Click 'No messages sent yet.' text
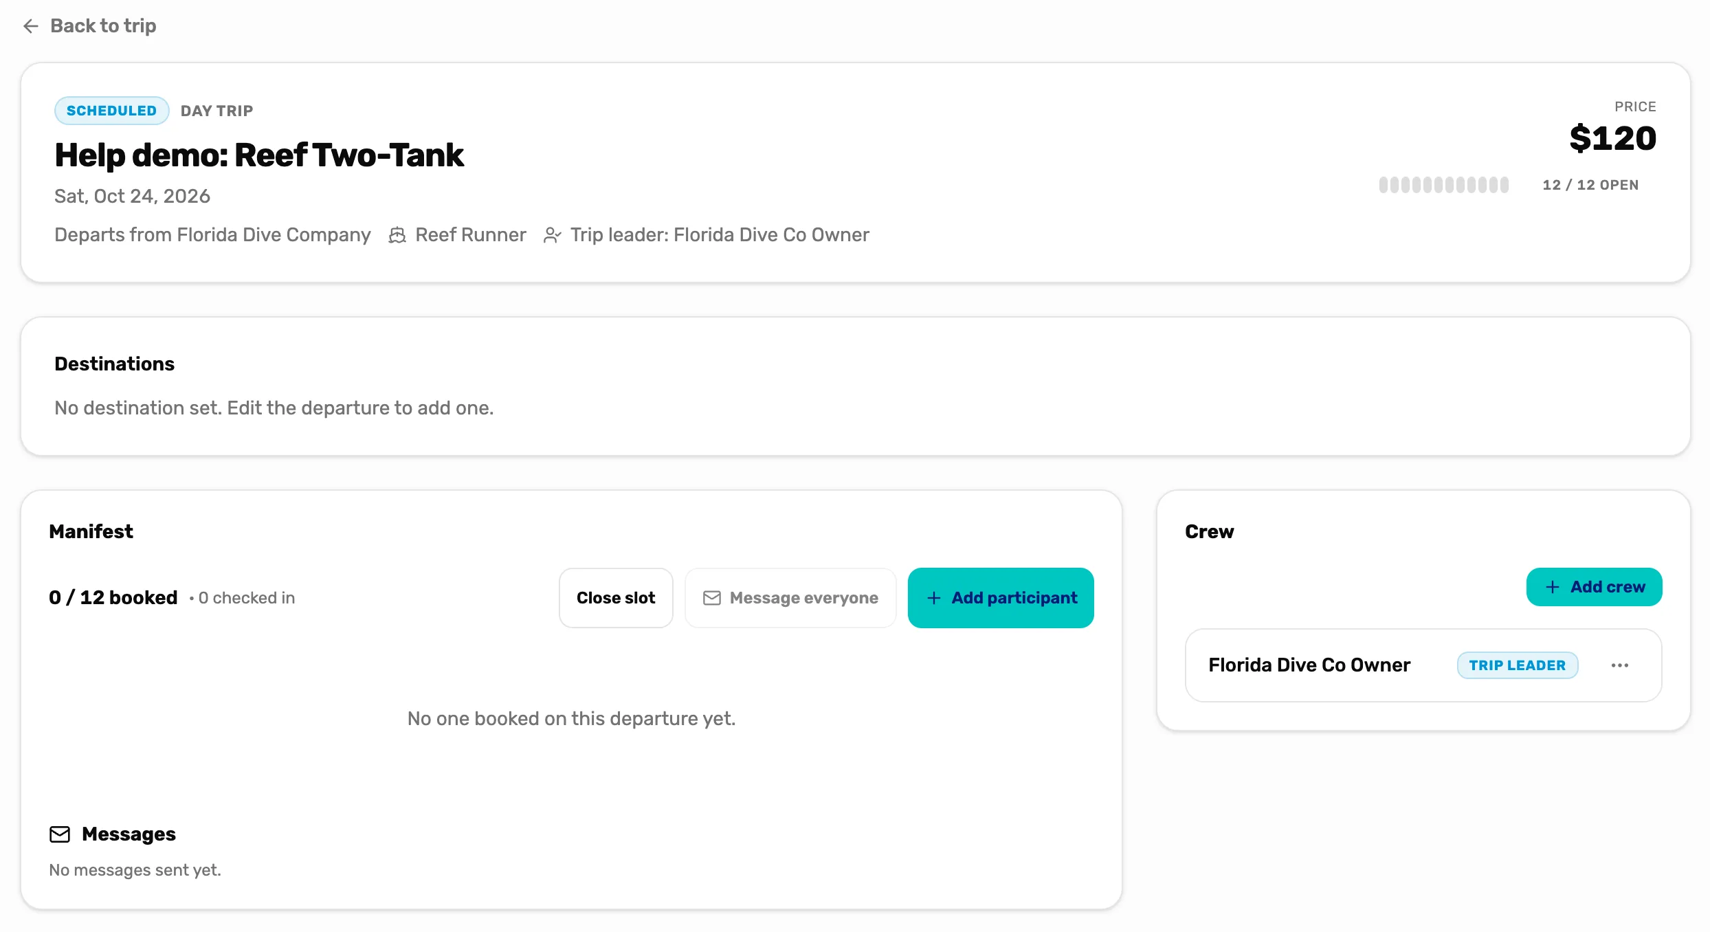1710x932 pixels. point(135,870)
